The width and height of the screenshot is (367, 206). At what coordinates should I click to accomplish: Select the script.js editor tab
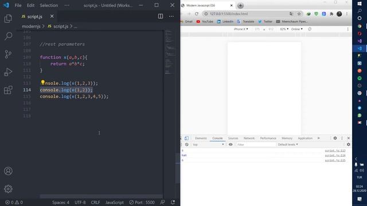pyautogui.click(x=34, y=17)
